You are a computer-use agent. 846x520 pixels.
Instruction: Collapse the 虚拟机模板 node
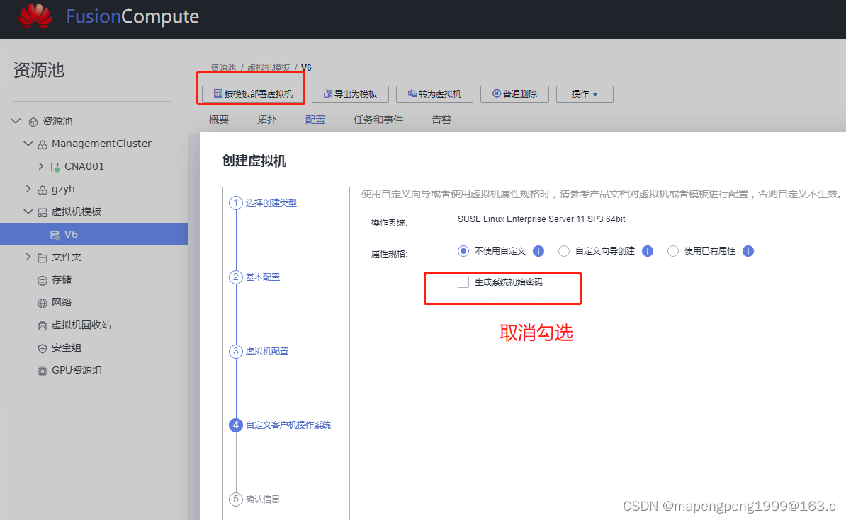click(x=28, y=212)
